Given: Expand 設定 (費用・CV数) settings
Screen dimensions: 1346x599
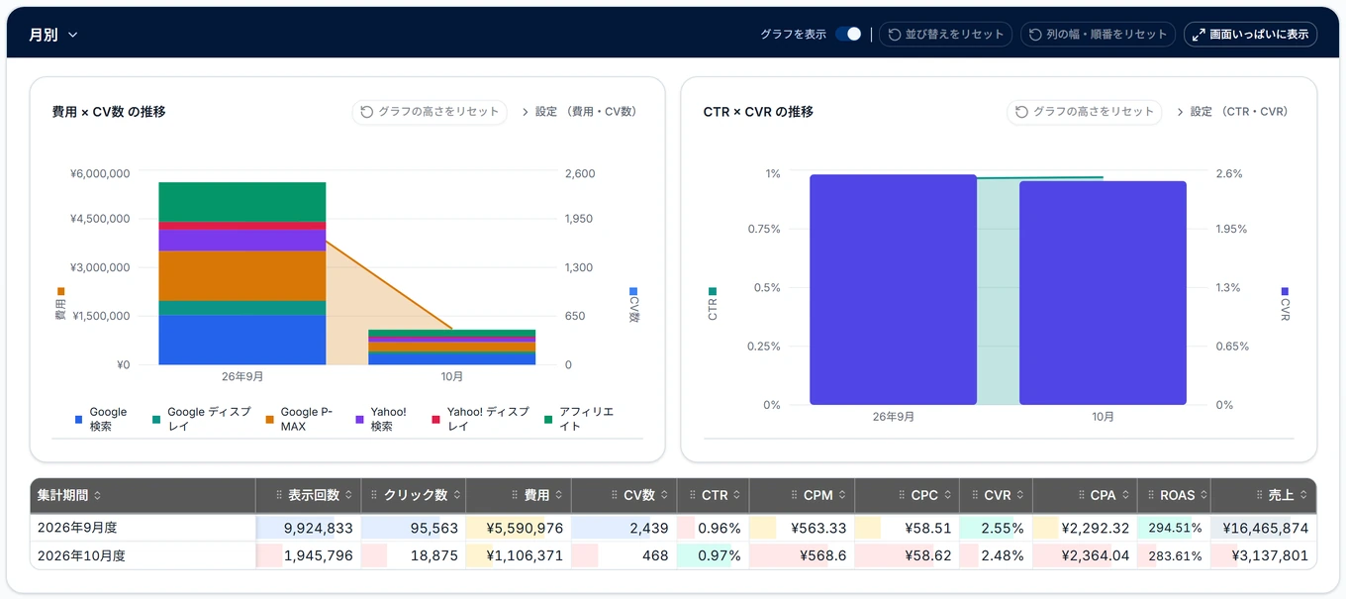Looking at the screenshot, I should (x=580, y=112).
